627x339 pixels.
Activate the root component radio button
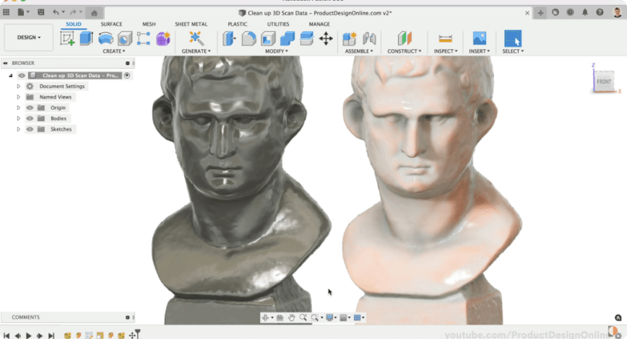(x=127, y=75)
